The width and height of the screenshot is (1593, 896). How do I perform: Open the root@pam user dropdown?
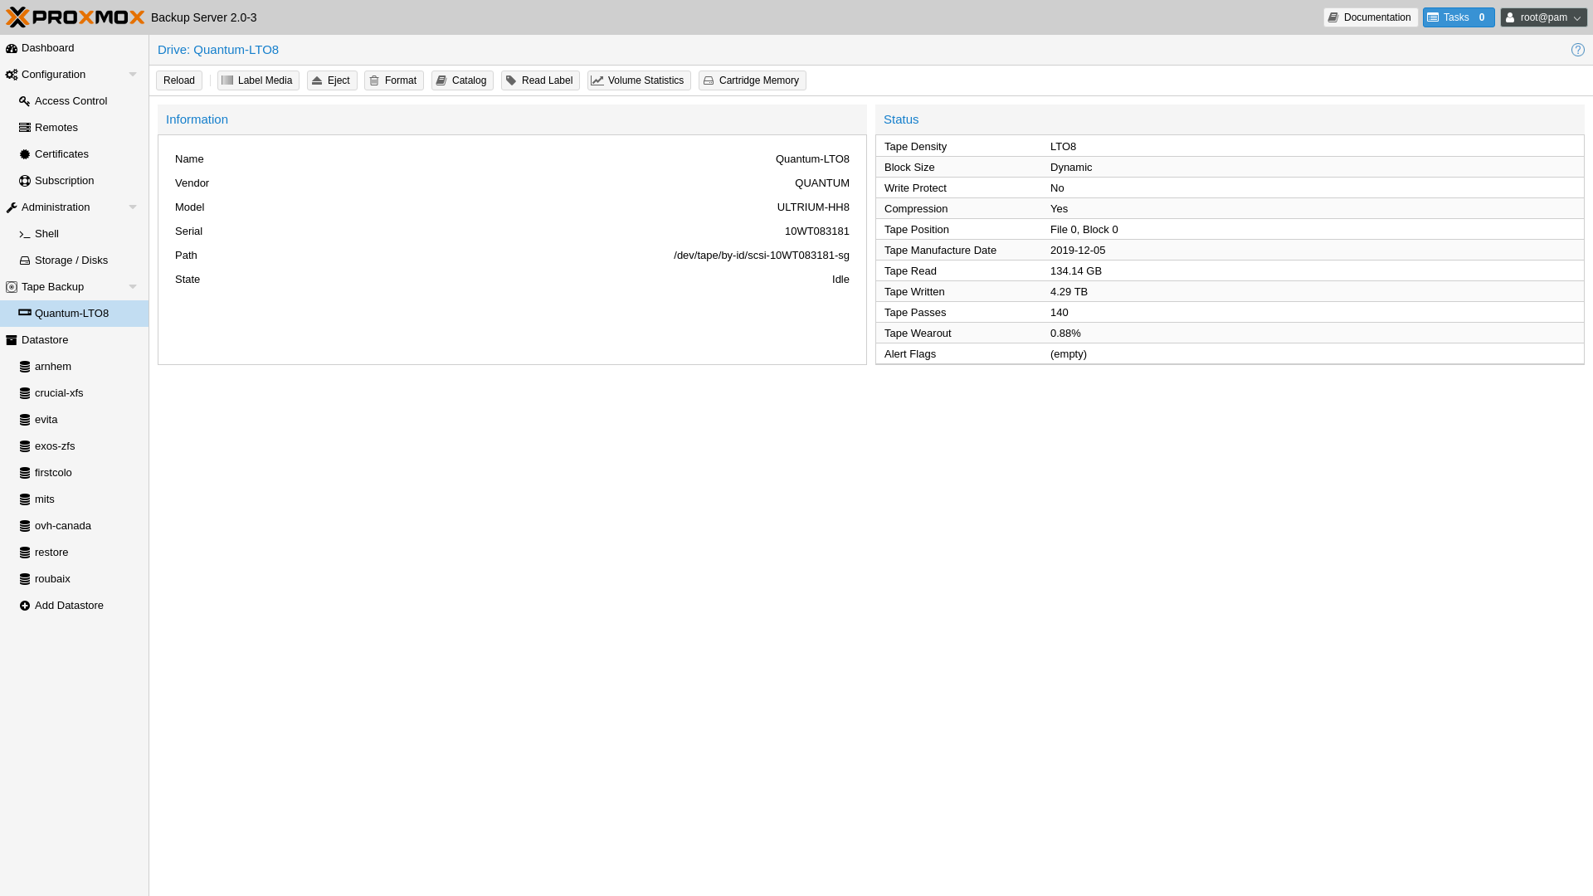(1543, 17)
